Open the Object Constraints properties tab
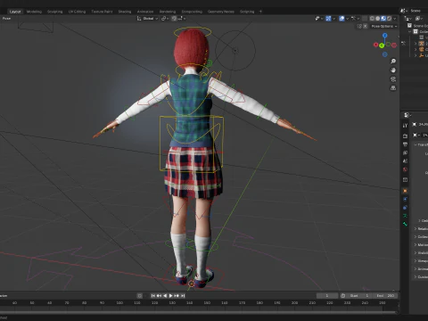This screenshot has width=428, height=321. [405, 208]
